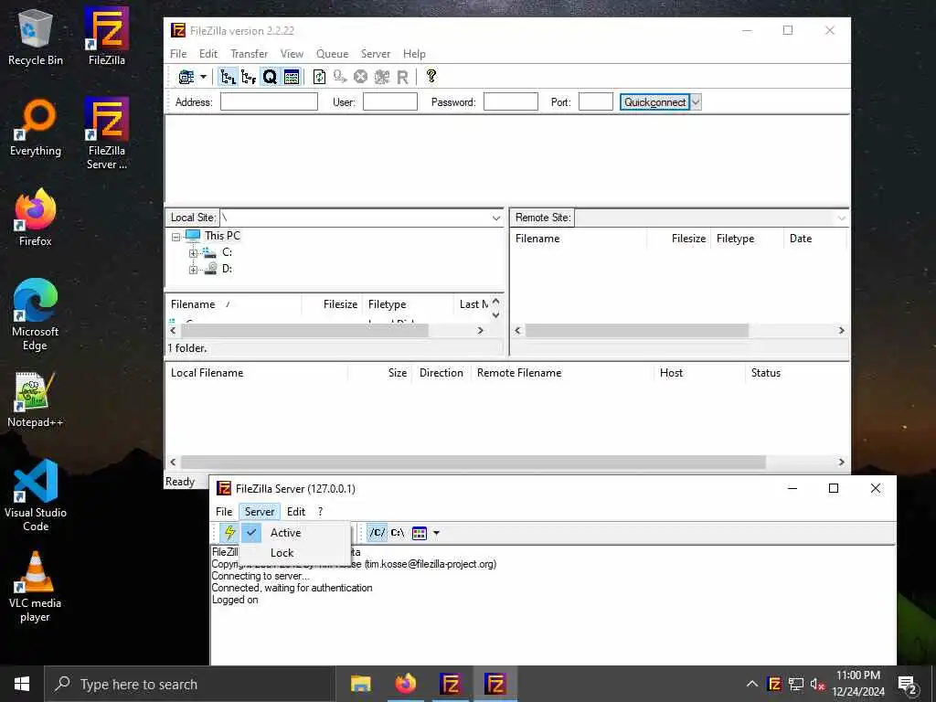The image size is (936, 702).
Task: Sort local files by Filesize column
Action: [332, 304]
